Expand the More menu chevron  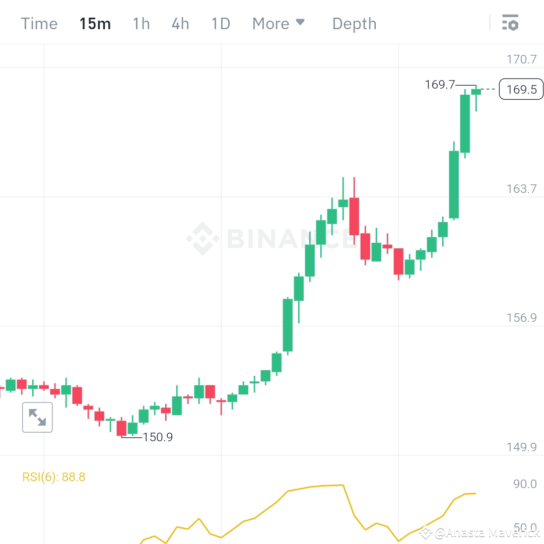pos(301,23)
